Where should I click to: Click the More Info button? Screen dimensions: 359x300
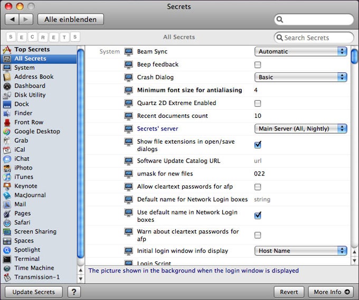[332, 292]
